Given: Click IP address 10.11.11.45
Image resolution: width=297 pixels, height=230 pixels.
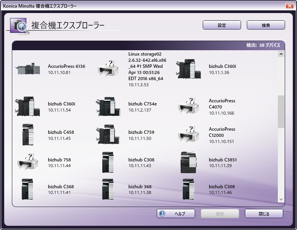Looking at the screenshot, I should coord(59,138).
